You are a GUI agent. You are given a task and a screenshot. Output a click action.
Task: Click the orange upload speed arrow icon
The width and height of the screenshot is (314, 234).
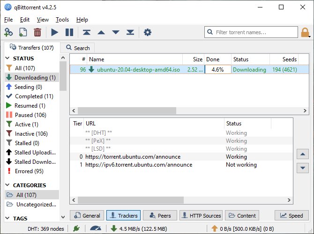pos(215,228)
